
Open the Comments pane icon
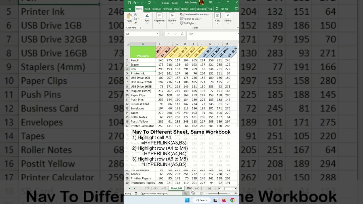coord(236,9)
